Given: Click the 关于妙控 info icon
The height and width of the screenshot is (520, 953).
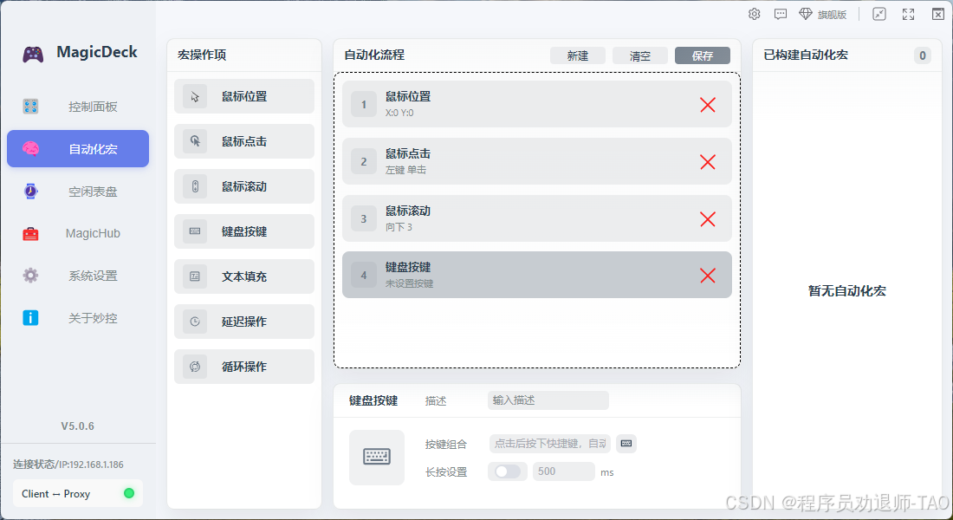Looking at the screenshot, I should pyautogui.click(x=30, y=317).
